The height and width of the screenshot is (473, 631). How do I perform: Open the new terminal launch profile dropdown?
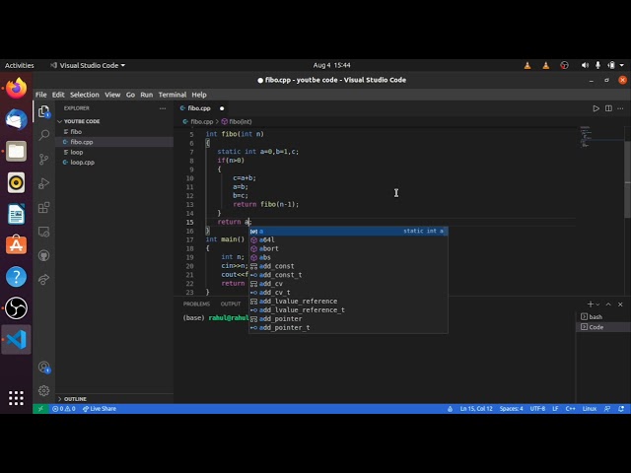(598, 304)
